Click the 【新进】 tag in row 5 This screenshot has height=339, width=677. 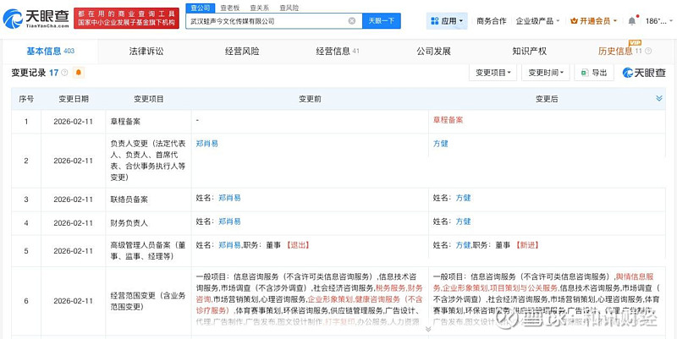pos(527,245)
